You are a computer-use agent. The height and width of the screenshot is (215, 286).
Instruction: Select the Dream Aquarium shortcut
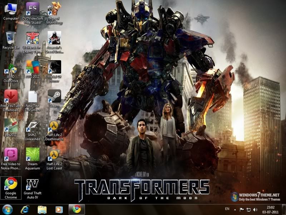[33, 159]
